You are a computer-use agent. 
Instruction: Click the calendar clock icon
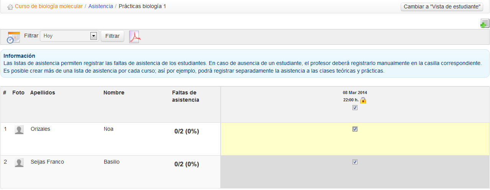(x=14, y=37)
